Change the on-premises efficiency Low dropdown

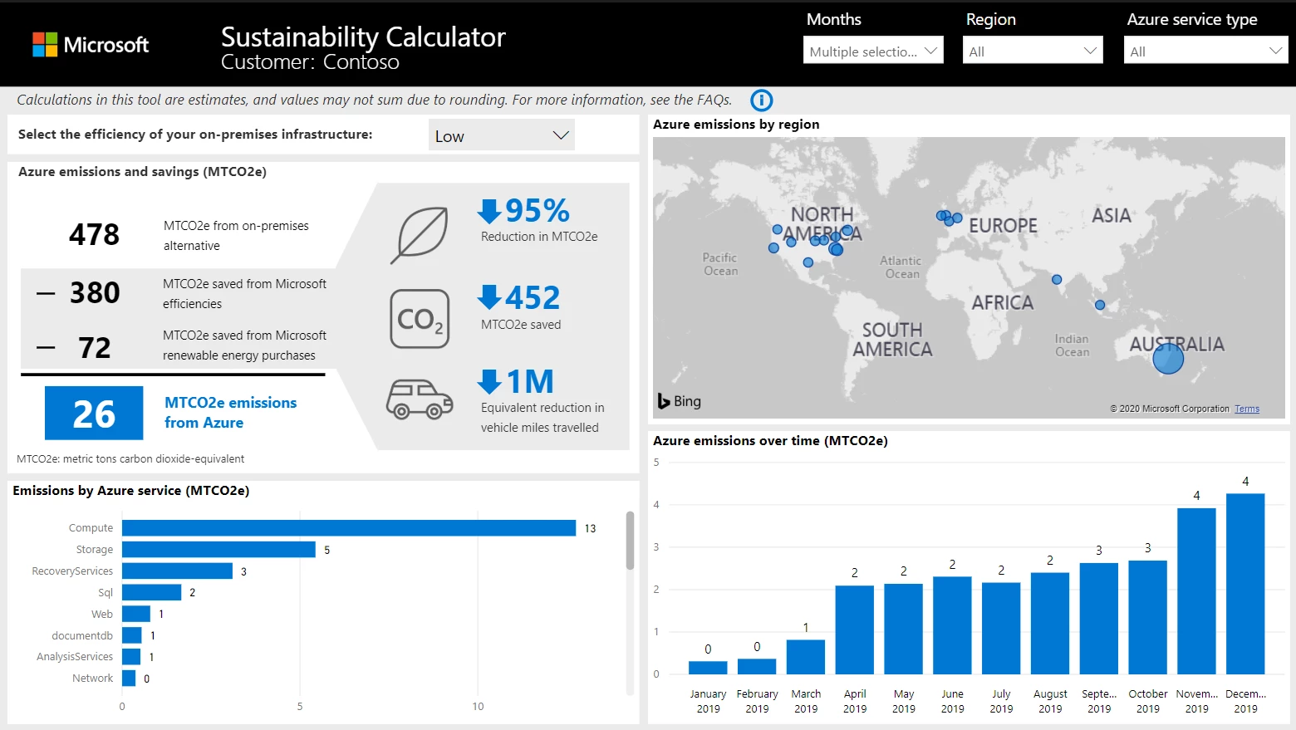502,135
